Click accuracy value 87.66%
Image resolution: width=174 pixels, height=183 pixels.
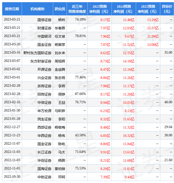[80, 94]
